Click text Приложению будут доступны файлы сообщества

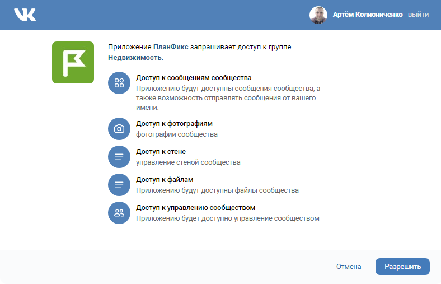pyautogui.click(x=217, y=190)
